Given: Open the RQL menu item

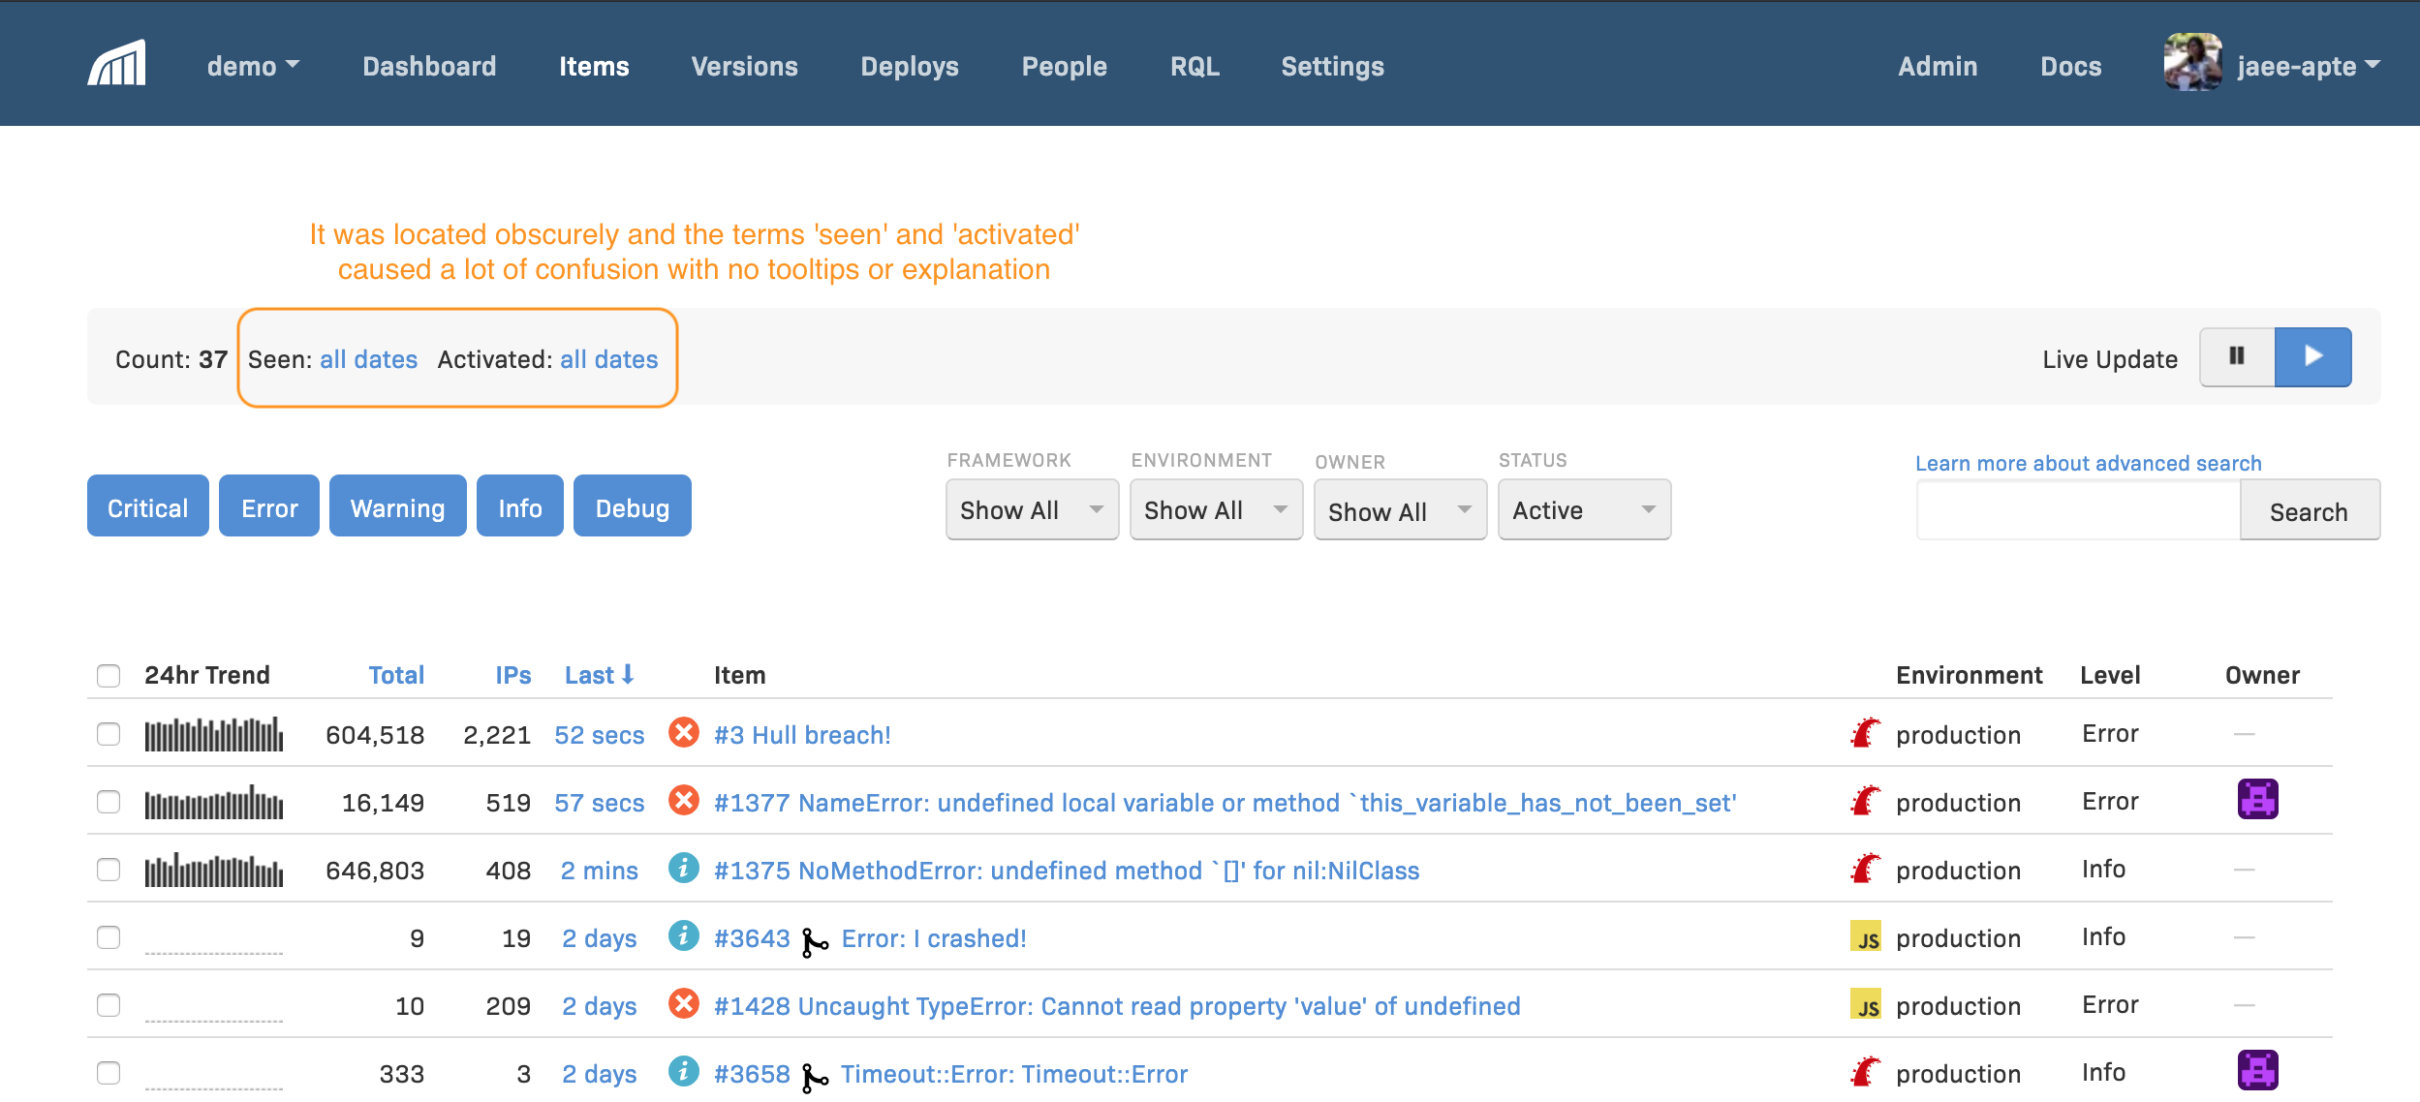Looking at the screenshot, I should (x=1194, y=66).
